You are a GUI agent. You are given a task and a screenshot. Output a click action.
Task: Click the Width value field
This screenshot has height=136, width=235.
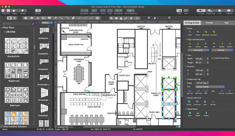pyautogui.click(x=200, y=59)
